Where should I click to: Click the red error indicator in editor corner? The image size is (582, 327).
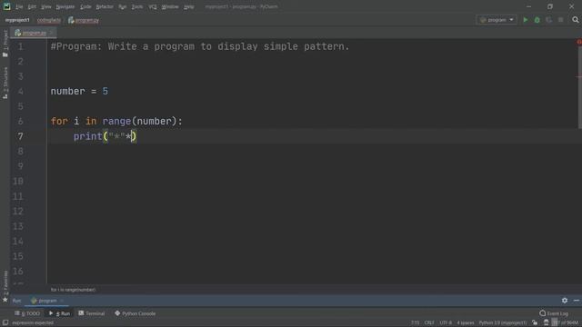579,42
